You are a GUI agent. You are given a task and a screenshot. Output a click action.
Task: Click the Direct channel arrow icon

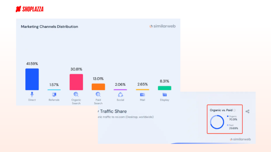[x=32, y=94]
